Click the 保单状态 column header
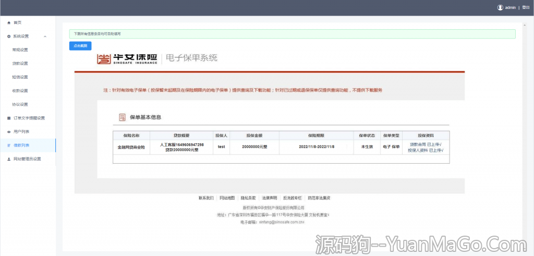The image size is (534, 256). click(x=367, y=136)
